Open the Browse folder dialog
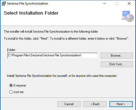 (117, 56)
